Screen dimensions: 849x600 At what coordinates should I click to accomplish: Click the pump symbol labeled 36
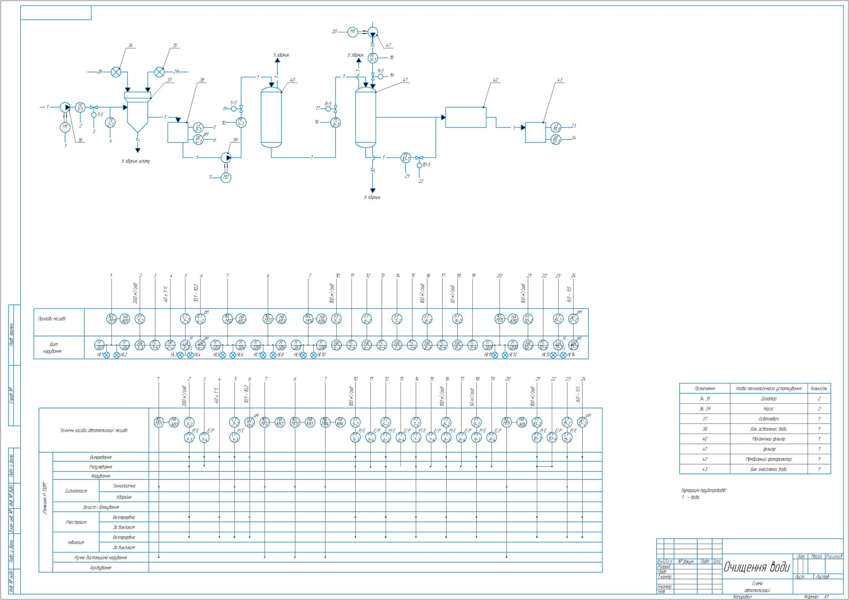(65, 107)
